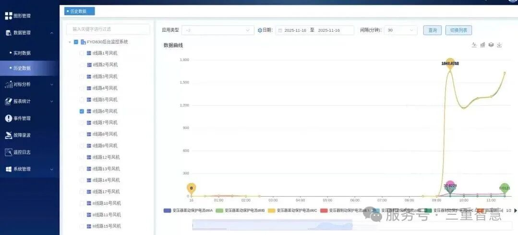518x235 pixels.
Task: Open the 间隔(分钟) dropdown showing 30
Action: 401,30
